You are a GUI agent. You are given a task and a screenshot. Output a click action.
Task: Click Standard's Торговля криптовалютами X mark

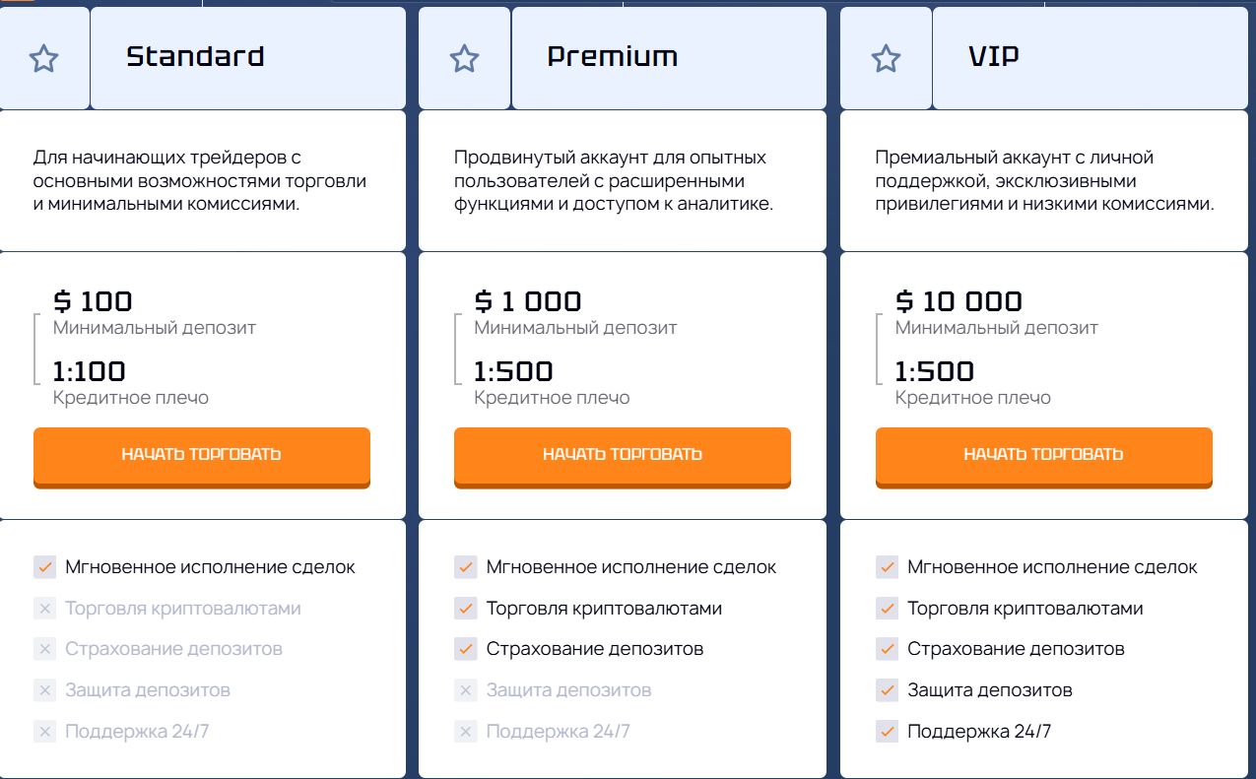coord(44,609)
